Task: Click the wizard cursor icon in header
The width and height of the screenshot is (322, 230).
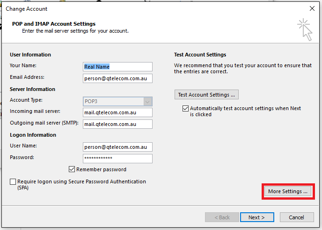Action: [305, 30]
